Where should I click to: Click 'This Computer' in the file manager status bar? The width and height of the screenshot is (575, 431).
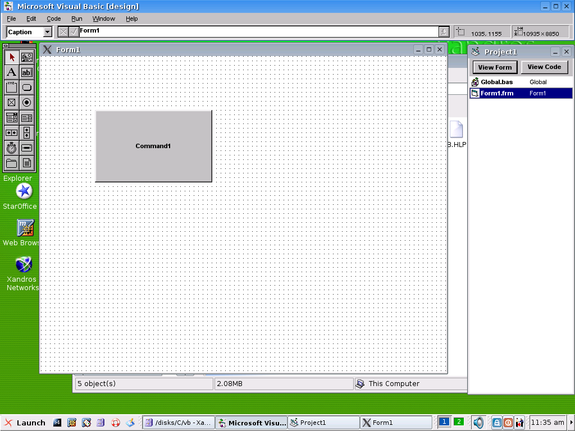click(394, 383)
